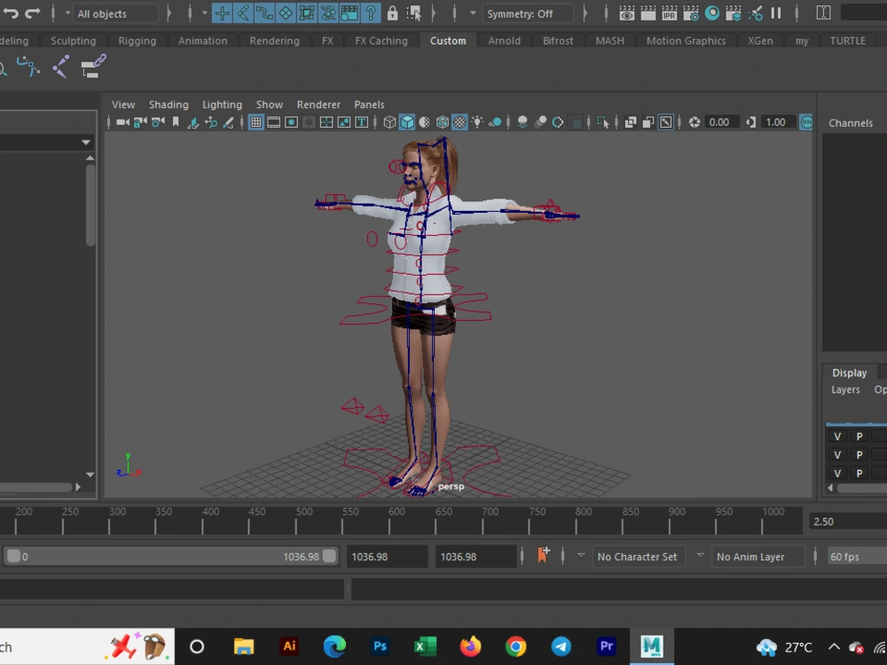Switch to the Animation shelf tab
Screen dimensions: 887x665
202,41
